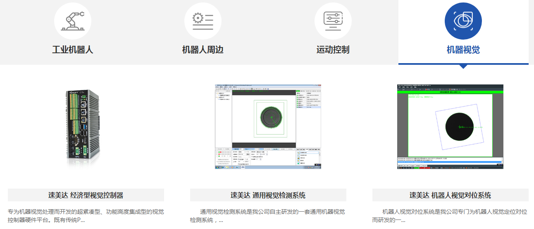534x229 pixels.
Task: Switch to the 工业机器人 tab
Action: [x=73, y=50]
